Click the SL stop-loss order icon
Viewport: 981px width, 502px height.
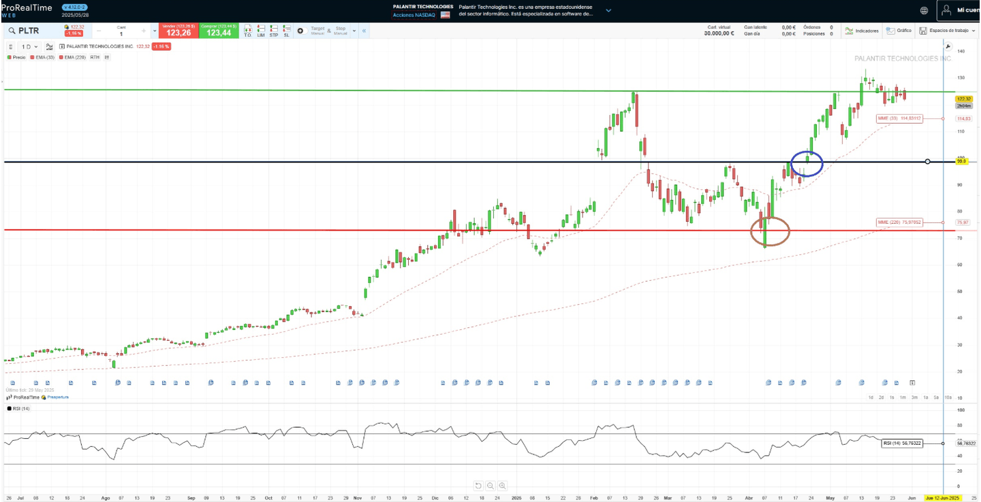[x=286, y=31]
